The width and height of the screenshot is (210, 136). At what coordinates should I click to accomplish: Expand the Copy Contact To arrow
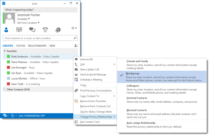(114, 96)
